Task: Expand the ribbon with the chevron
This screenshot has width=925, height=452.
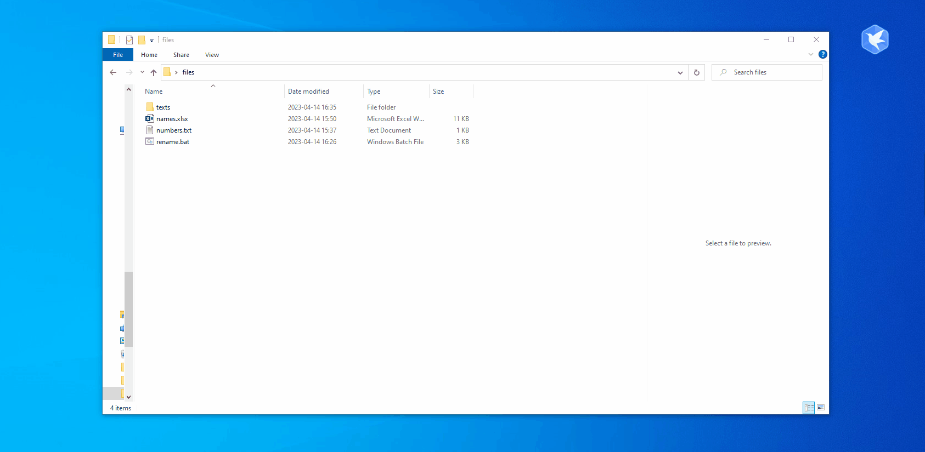Action: (x=811, y=54)
